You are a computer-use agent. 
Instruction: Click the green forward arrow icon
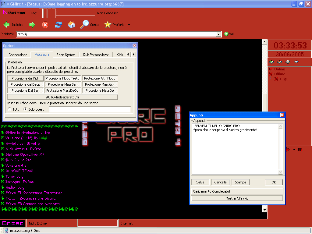coord(32,25)
